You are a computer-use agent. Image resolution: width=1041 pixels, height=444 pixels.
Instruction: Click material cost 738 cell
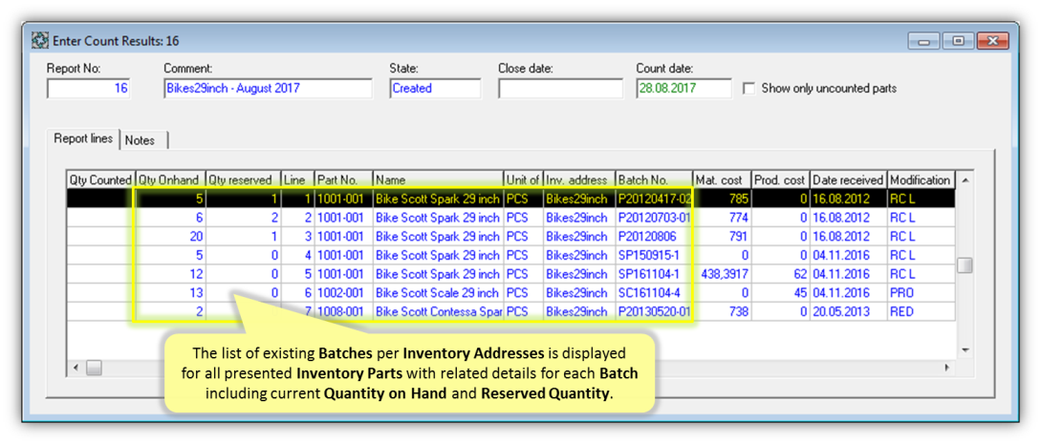(x=722, y=311)
